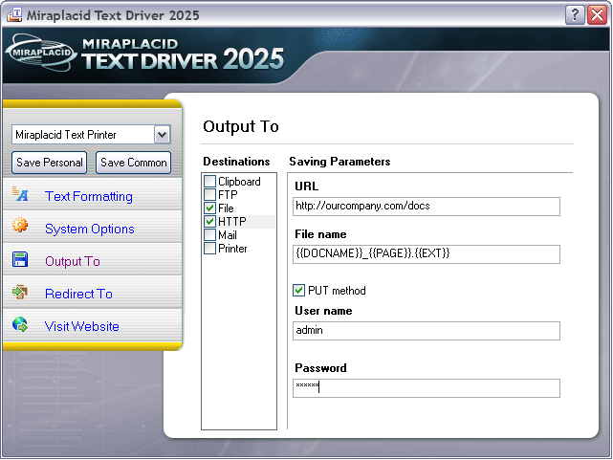Enable the Printer destination checkbox
The height and width of the screenshot is (460, 613).
(210, 249)
